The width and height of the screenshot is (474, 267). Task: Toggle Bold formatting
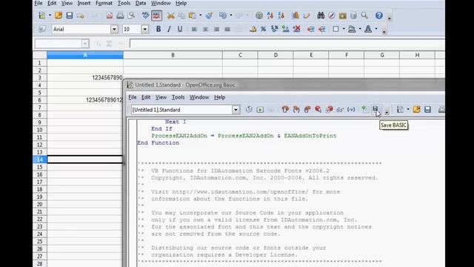point(158,29)
